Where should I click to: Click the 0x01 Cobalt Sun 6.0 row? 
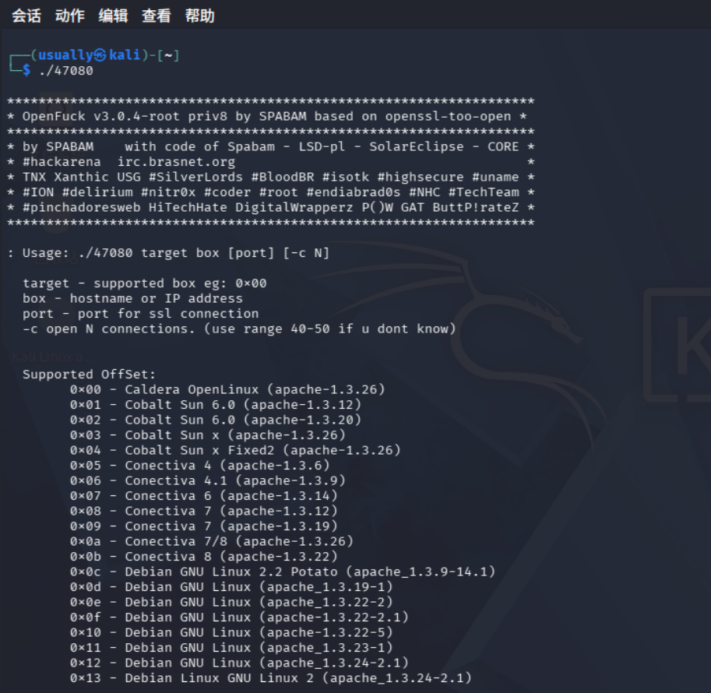[216, 405]
